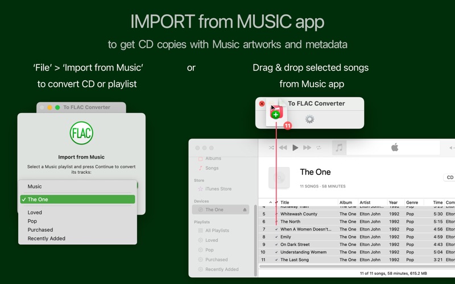Open All Playlists in the sidebar

click(x=214, y=231)
